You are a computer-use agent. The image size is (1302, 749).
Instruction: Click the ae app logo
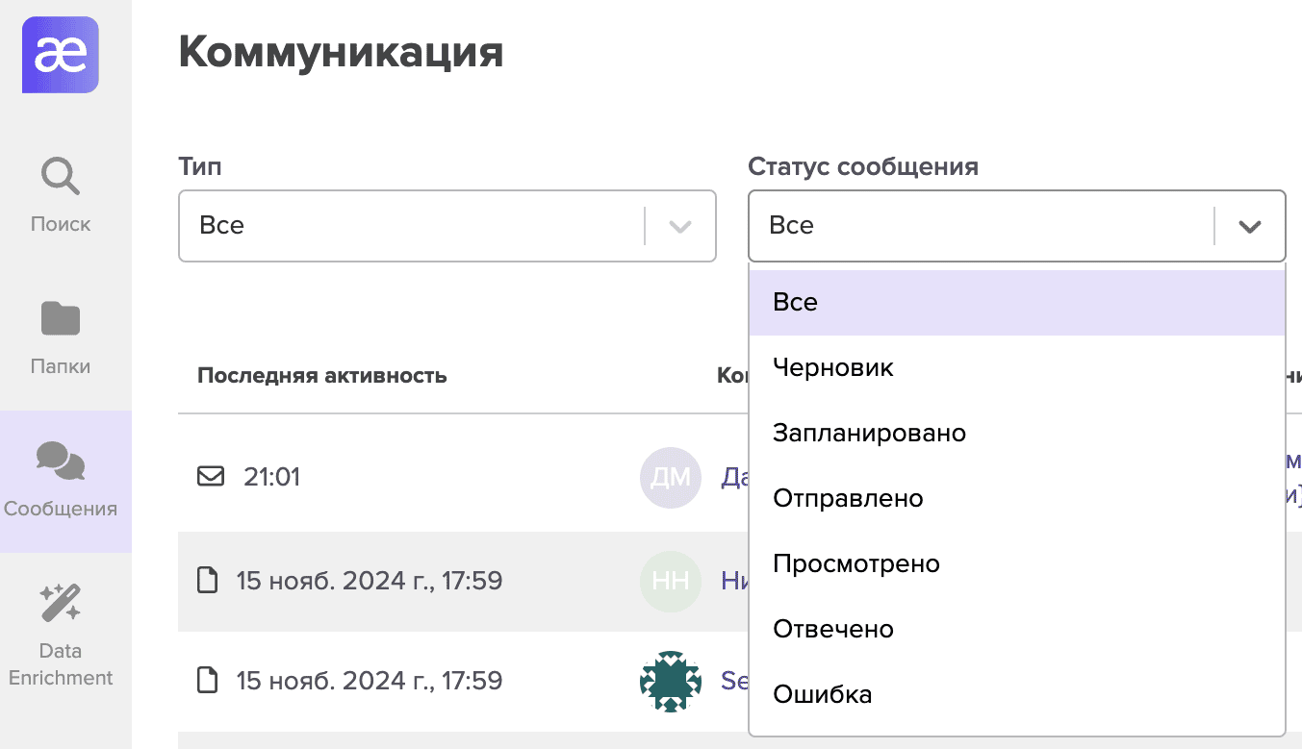click(x=61, y=55)
